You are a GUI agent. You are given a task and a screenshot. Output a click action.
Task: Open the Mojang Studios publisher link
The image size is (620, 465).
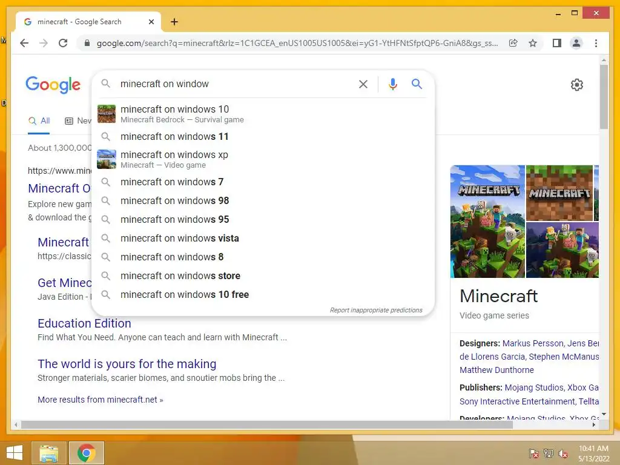534,387
